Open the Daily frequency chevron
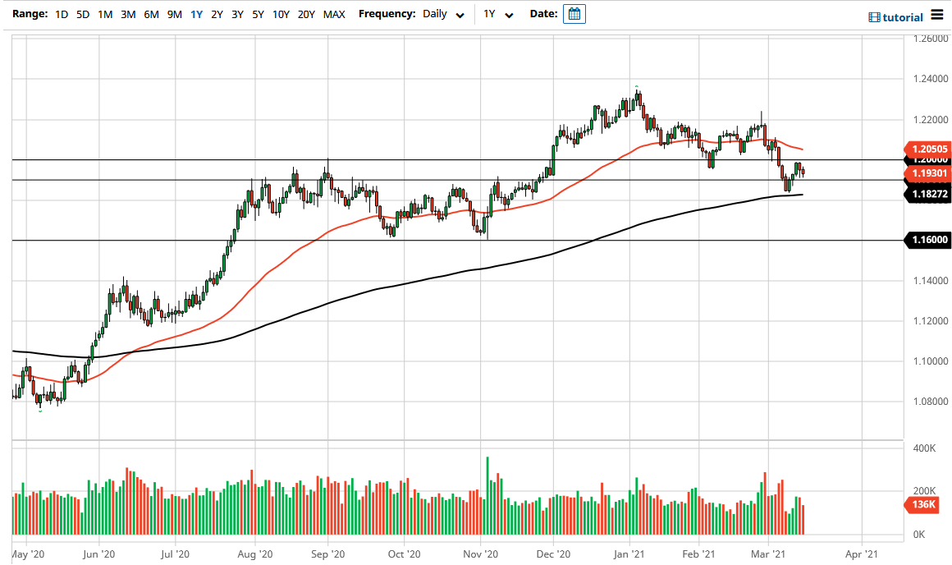The width and height of the screenshot is (952, 565). (460, 14)
